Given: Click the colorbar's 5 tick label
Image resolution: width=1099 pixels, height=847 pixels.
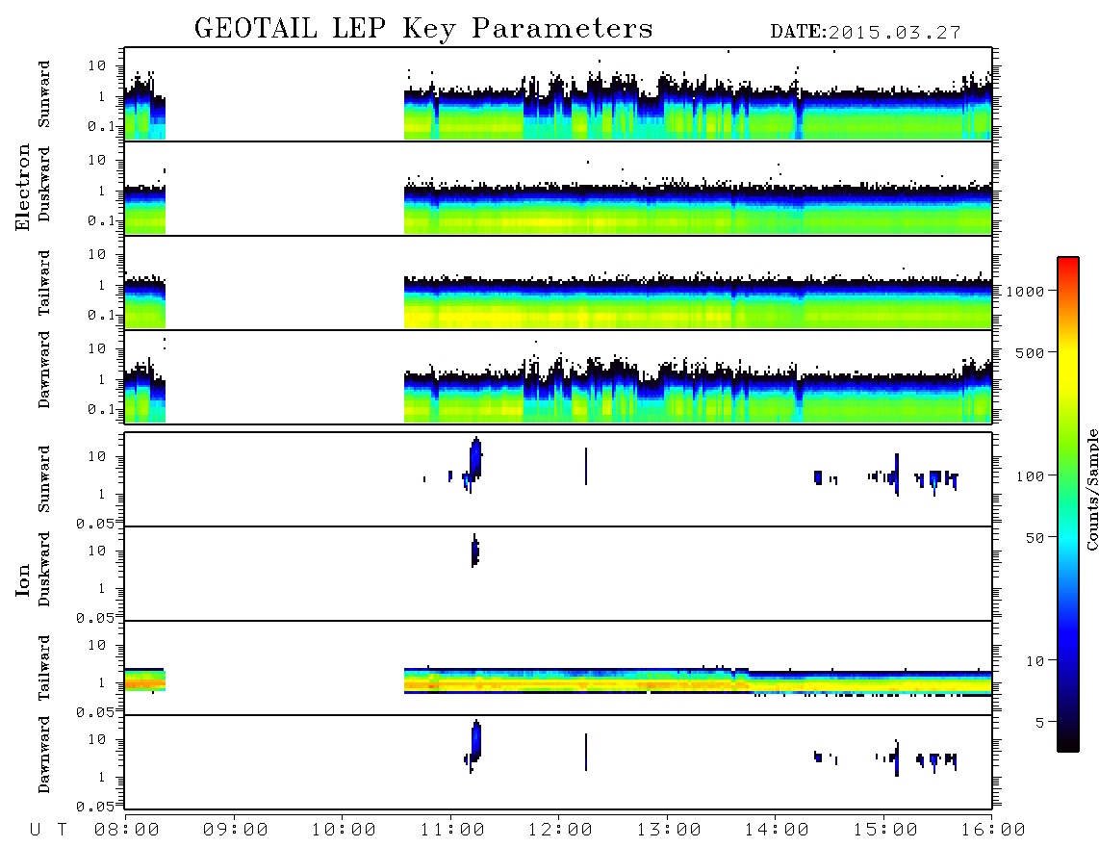Looking at the screenshot, I should point(1040,723).
